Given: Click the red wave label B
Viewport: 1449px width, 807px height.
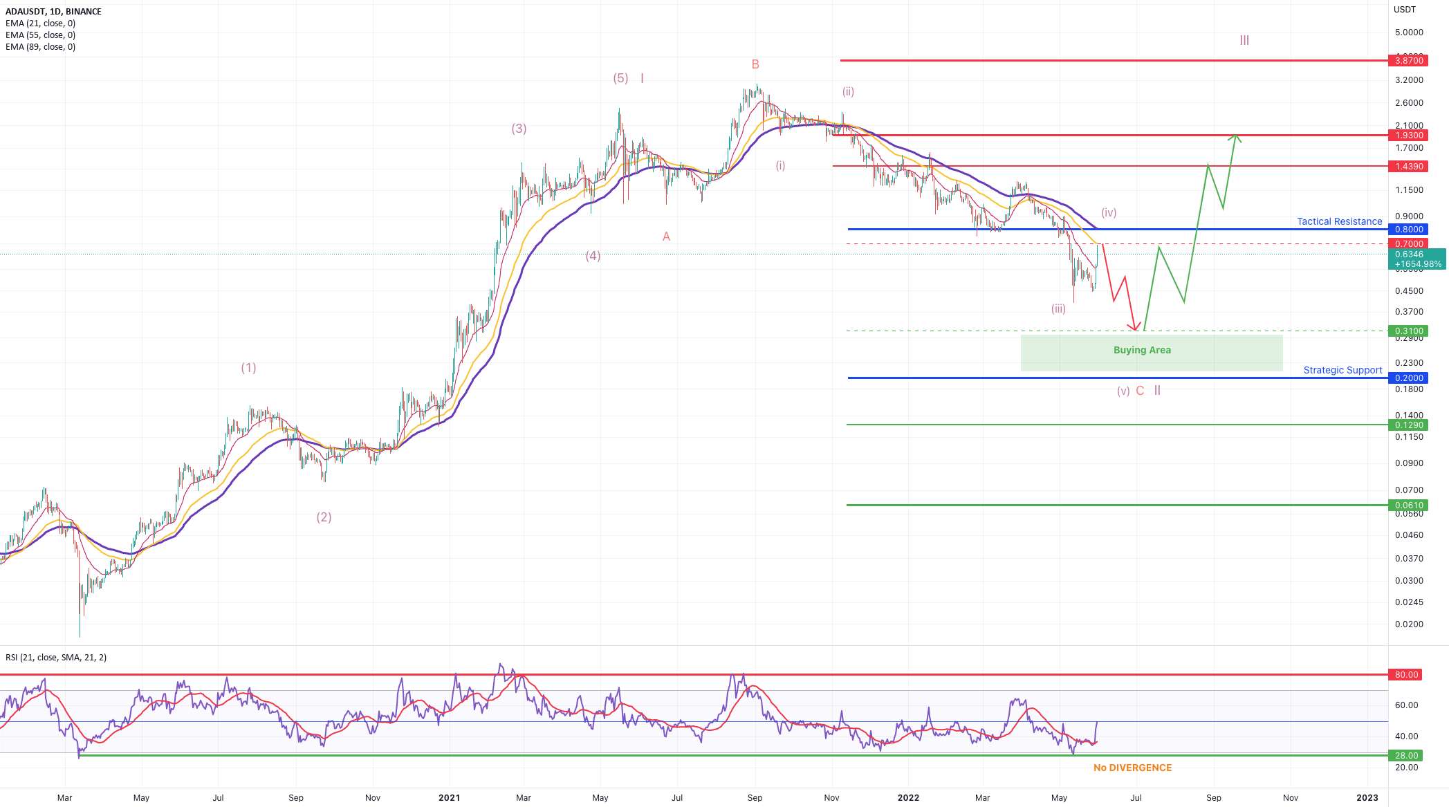Looking at the screenshot, I should pos(755,64).
